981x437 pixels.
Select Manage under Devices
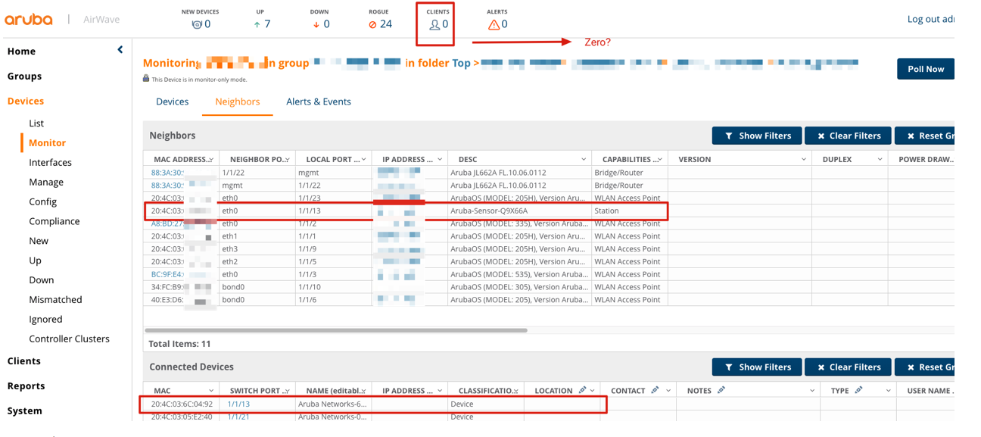coord(46,182)
